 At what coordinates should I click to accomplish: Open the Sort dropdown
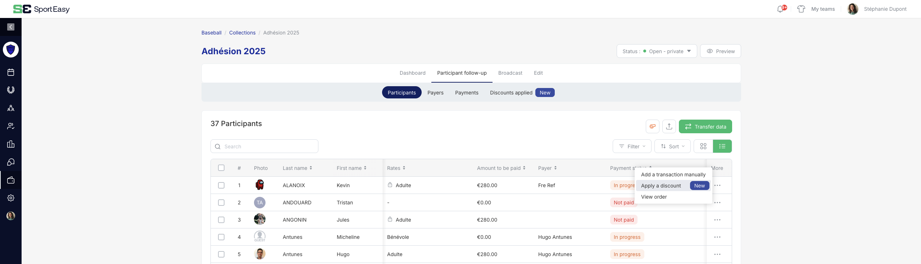click(672, 146)
